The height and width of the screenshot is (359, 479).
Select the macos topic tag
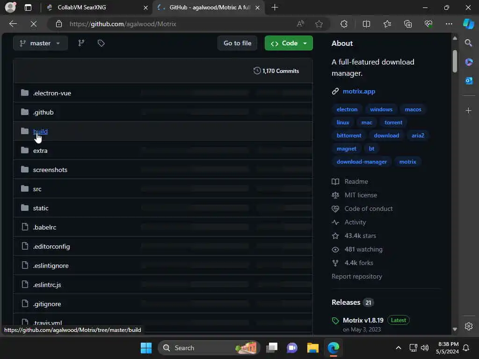coord(413,109)
